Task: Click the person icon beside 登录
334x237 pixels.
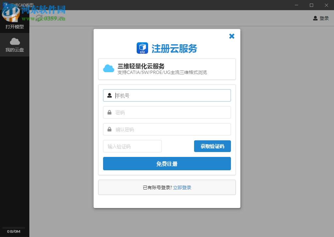Action: click(x=314, y=18)
